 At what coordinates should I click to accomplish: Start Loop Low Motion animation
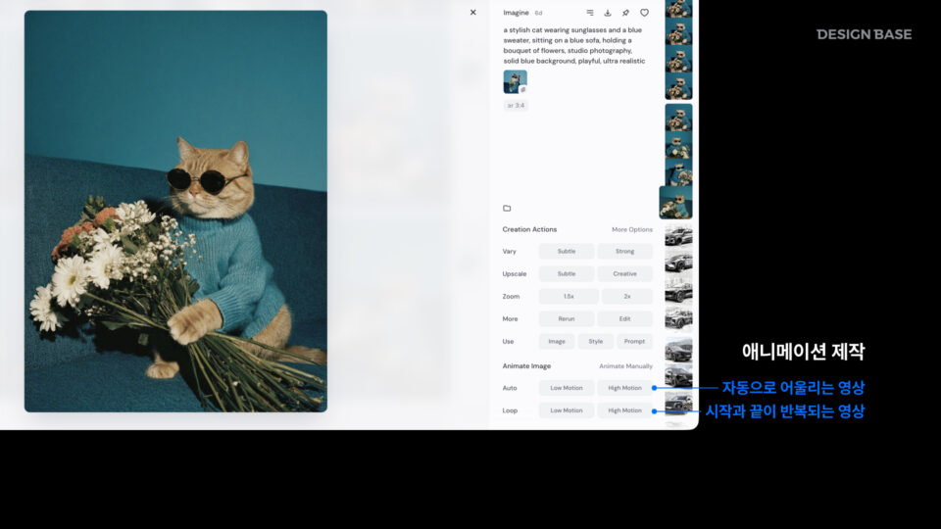pos(567,410)
